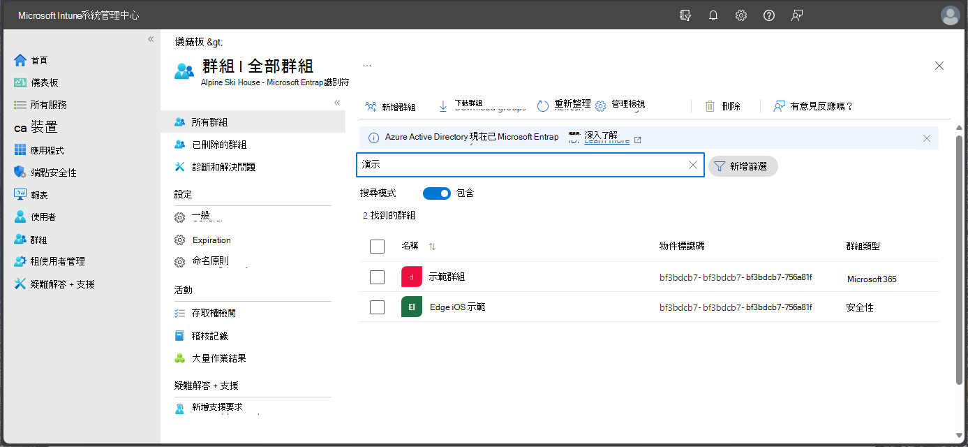Click 重新整理 refresh icon
Viewport: 968px width, 447px height.
click(543, 106)
